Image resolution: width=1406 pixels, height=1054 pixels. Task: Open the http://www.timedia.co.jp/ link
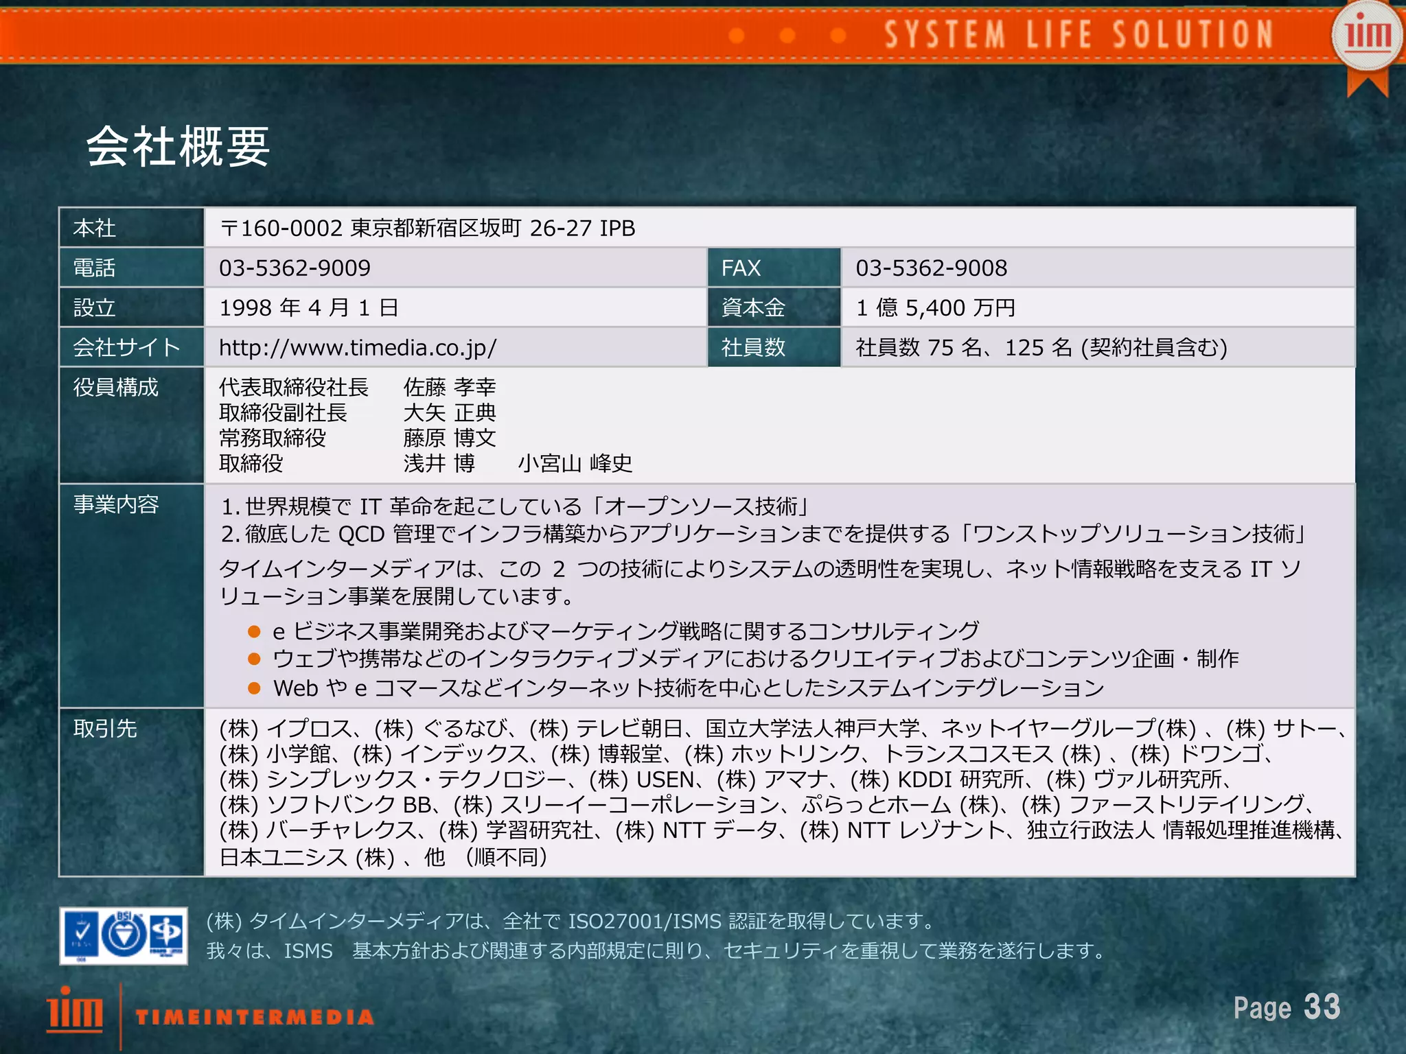coord(358,347)
